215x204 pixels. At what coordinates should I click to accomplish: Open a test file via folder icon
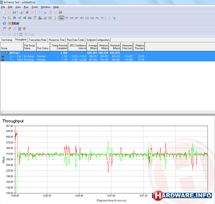click(x=9, y=13)
